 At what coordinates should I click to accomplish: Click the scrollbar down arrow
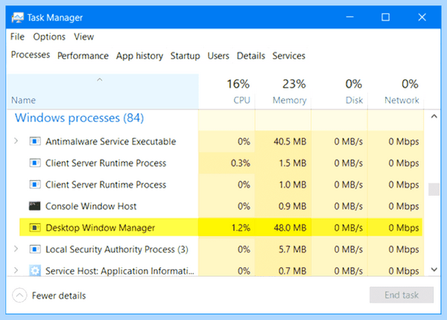tap(434, 269)
